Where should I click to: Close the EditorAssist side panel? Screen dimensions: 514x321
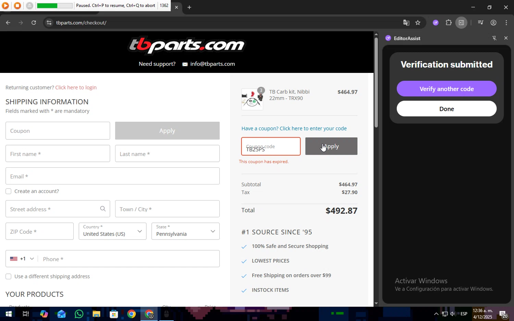[506, 38]
